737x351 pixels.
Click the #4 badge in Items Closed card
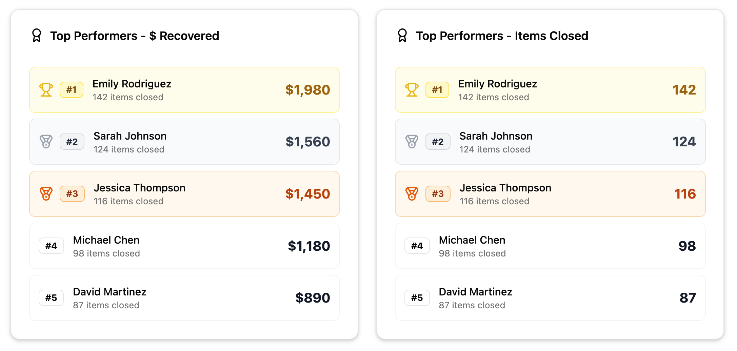417,246
